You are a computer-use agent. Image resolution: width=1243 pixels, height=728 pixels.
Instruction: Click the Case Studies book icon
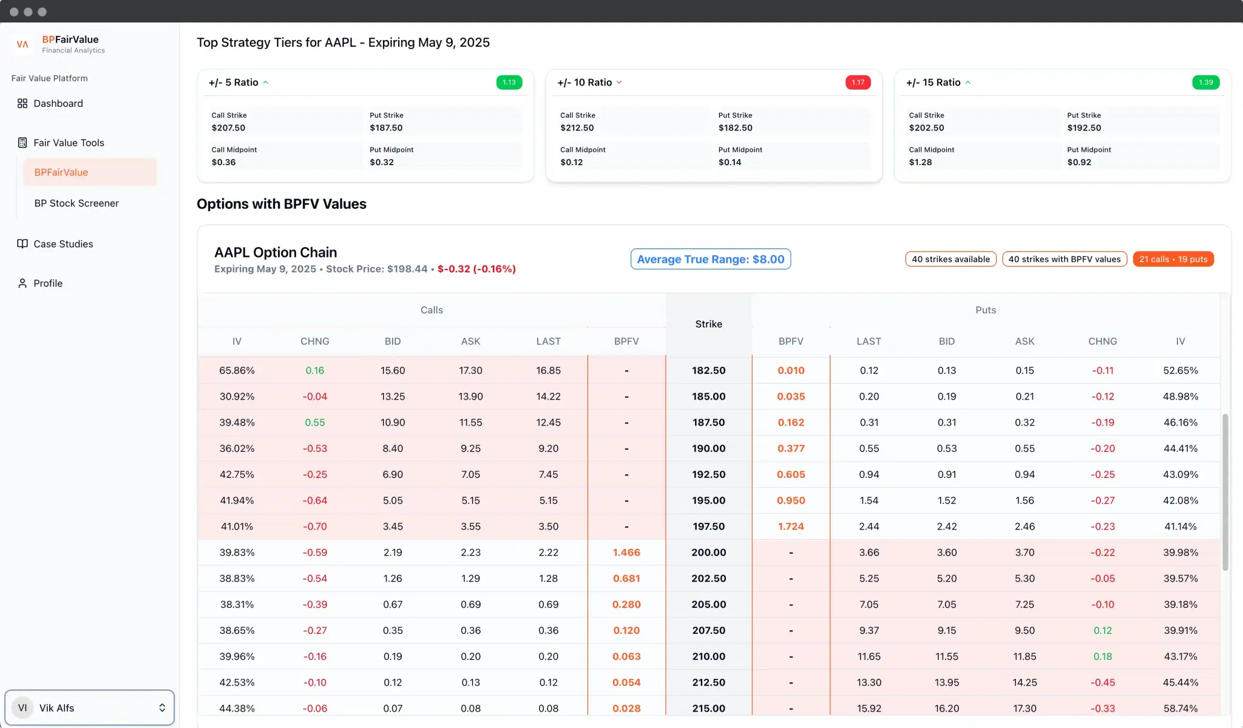tap(22, 243)
